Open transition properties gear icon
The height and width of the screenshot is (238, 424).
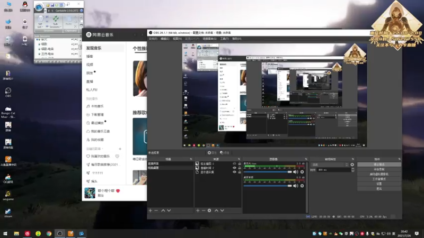click(x=352, y=164)
